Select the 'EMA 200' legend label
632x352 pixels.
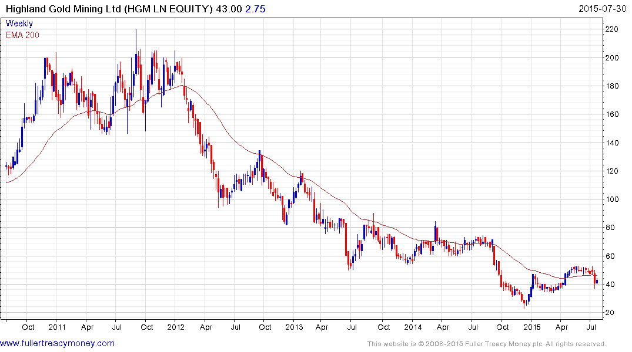pos(22,35)
